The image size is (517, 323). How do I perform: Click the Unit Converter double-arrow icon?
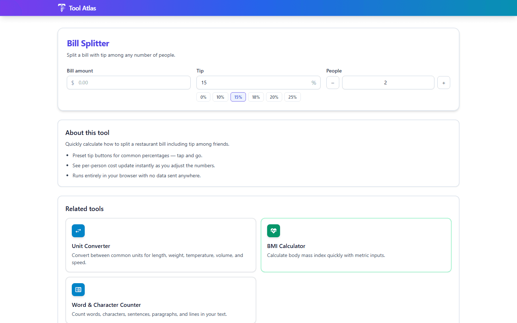78,231
